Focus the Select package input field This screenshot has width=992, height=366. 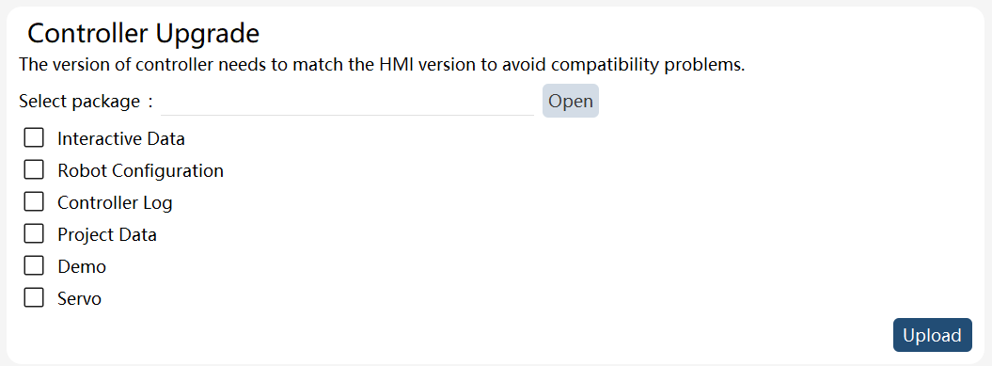(x=347, y=102)
